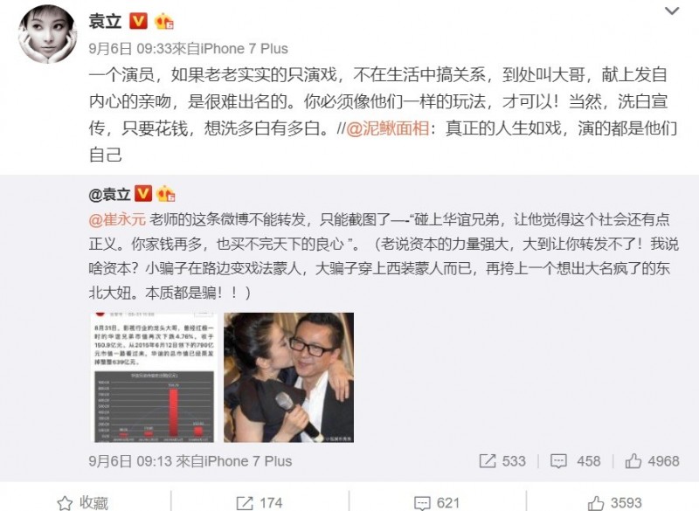Open the post options chevron menu
This screenshot has width=699, height=511.
[x=672, y=11]
